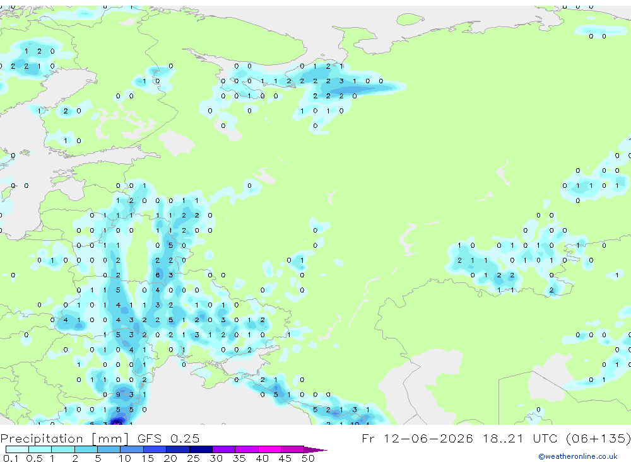Click the '15' legend scale label
The height and width of the screenshot is (462, 631).
pyautogui.click(x=147, y=458)
